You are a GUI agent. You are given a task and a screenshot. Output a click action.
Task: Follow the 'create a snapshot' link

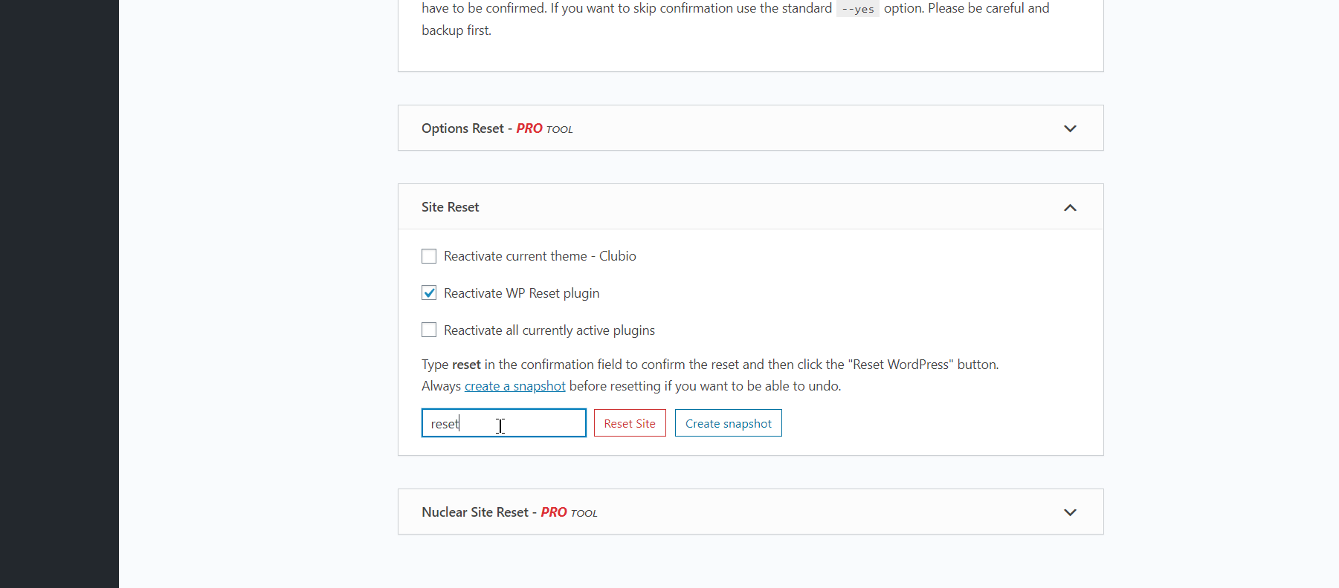click(x=514, y=386)
